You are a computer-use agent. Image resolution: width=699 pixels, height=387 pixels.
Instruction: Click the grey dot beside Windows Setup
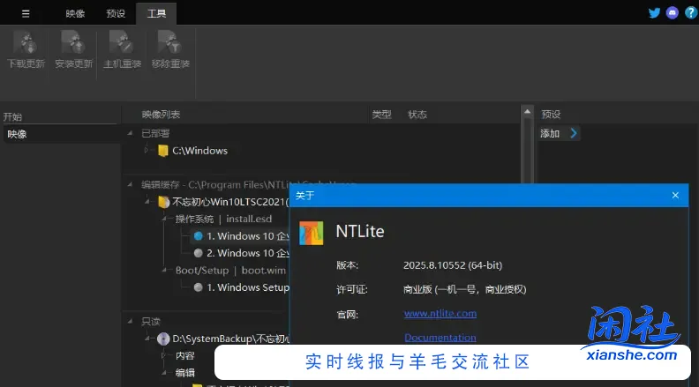199,287
